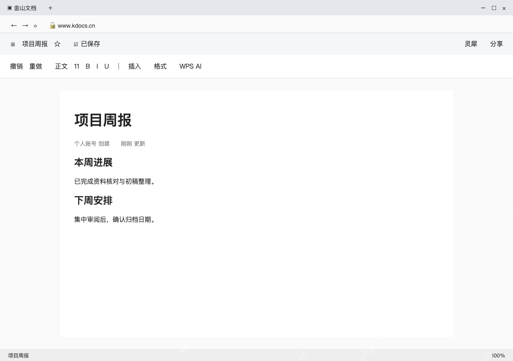This screenshot has width=513, height=361.
Task: Click 重做 to redo
Action: pos(36,66)
